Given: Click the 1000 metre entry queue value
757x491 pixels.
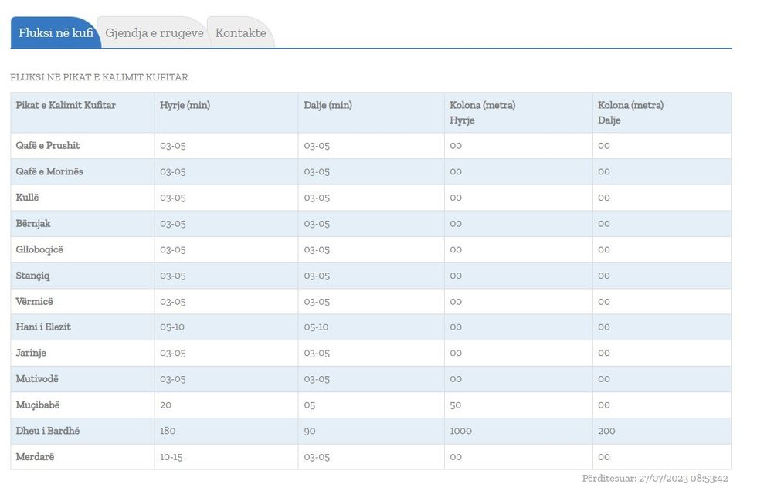Looking at the screenshot, I should point(460,431).
